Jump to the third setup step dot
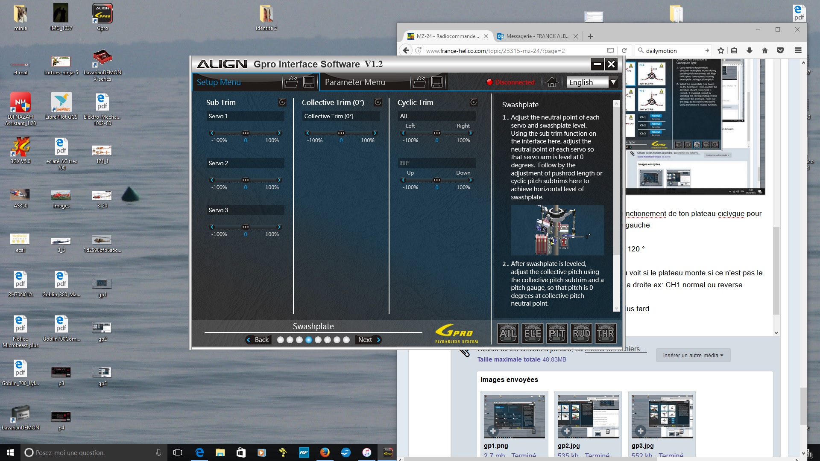Image resolution: width=820 pixels, height=461 pixels. point(299,340)
